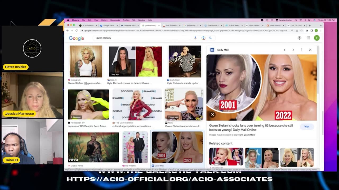The width and height of the screenshot is (339, 190).
Task: Go to previous image in preview panel
Action: (x=285, y=50)
